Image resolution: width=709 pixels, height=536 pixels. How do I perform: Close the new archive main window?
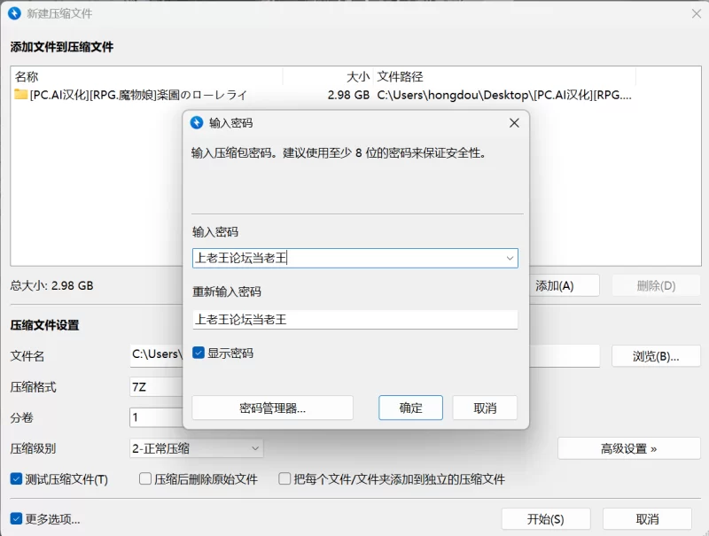(x=697, y=13)
